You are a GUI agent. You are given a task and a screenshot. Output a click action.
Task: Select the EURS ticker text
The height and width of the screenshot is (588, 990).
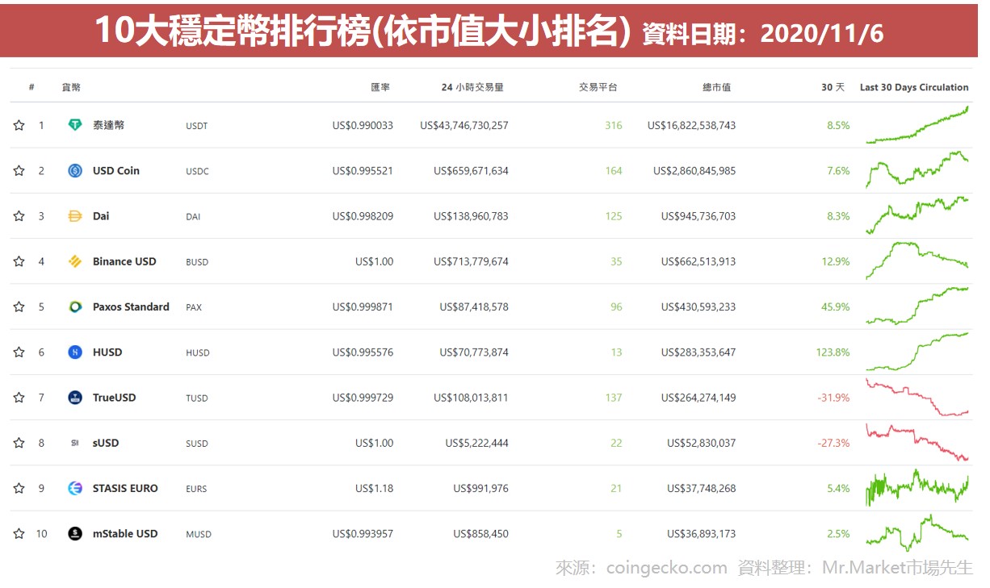tap(196, 489)
